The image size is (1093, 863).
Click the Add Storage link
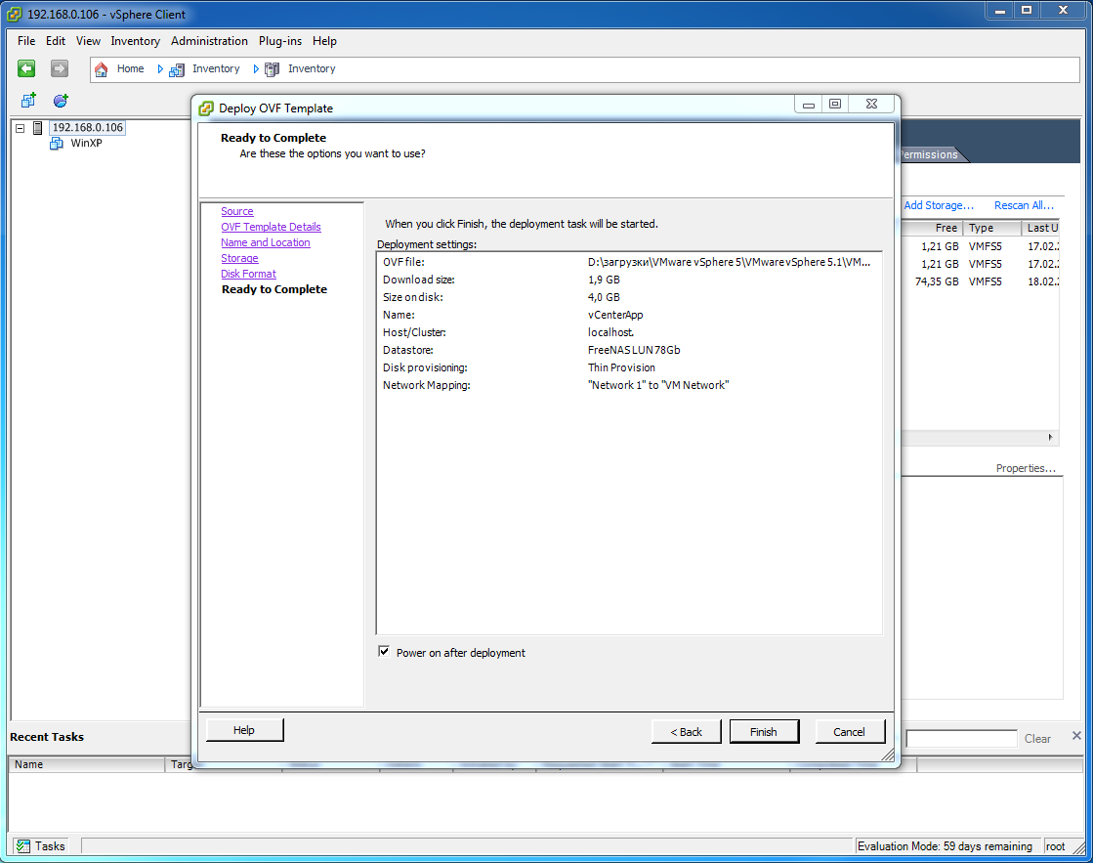point(939,205)
